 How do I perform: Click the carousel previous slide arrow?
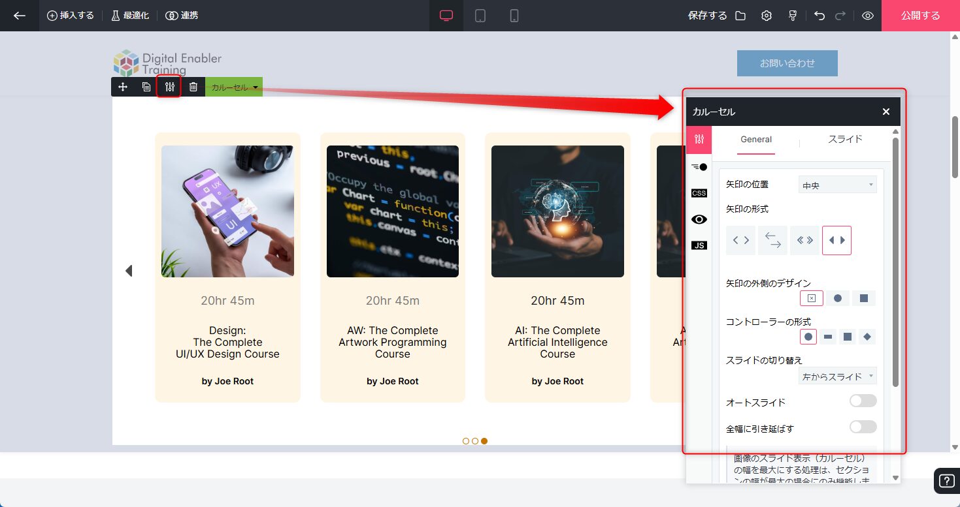[129, 271]
